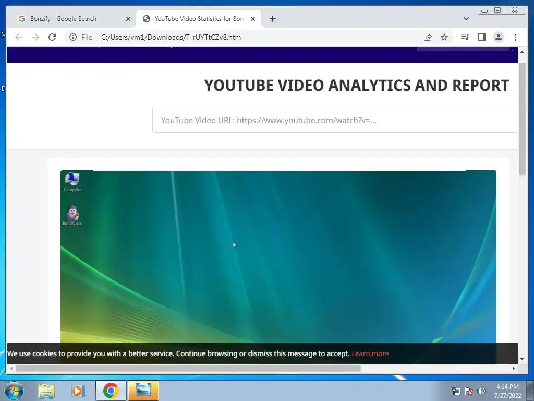534x401 pixels.
Task: Click the vertical scrollbar down arrow
Action: pyautogui.click(x=522, y=359)
